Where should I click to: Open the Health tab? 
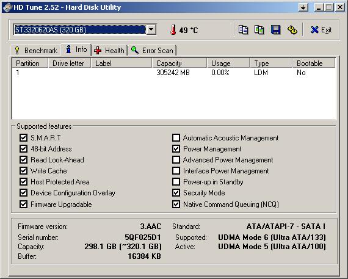point(109,51)
